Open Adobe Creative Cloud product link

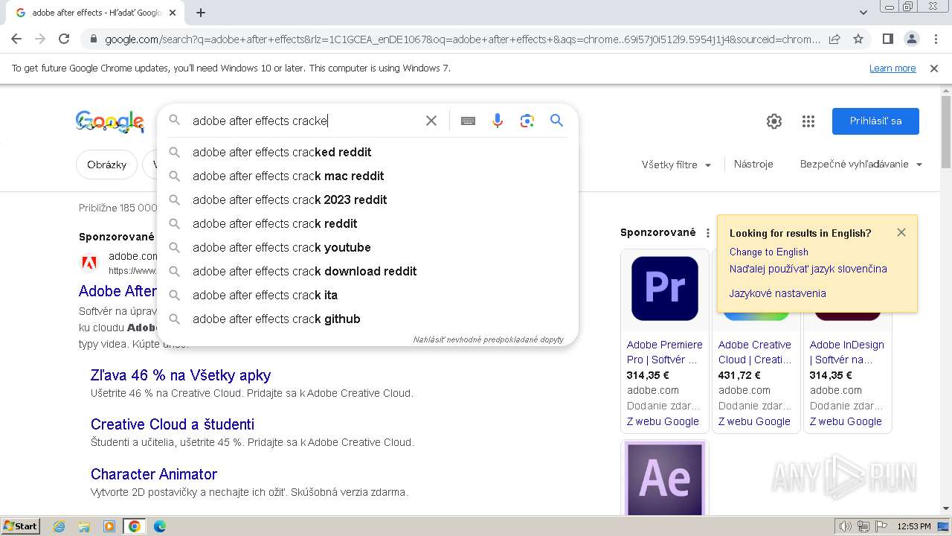click(755, 352)
